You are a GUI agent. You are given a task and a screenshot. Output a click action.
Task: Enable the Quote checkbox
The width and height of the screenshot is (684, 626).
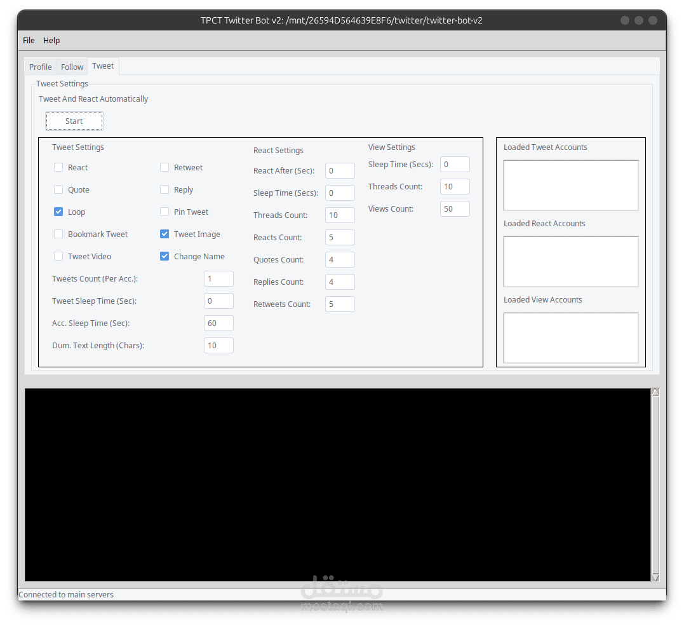tap(58, 189)
